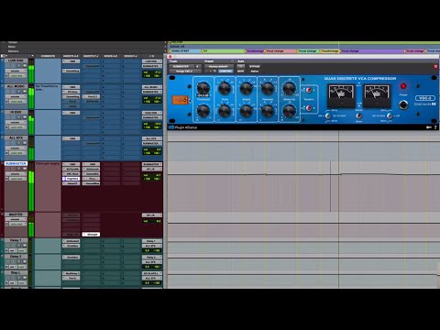This screenshot has width=440, height=330.
Task: Turn the upper Make-Up knob on the compressor
Action: coord(289,88)
